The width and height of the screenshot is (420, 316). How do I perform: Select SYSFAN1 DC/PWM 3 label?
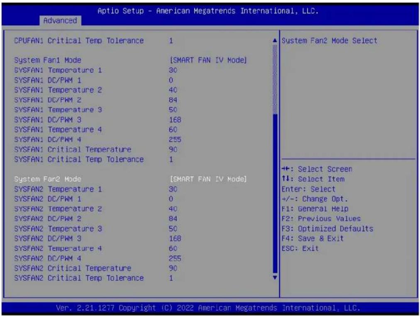tap(48, 119)
